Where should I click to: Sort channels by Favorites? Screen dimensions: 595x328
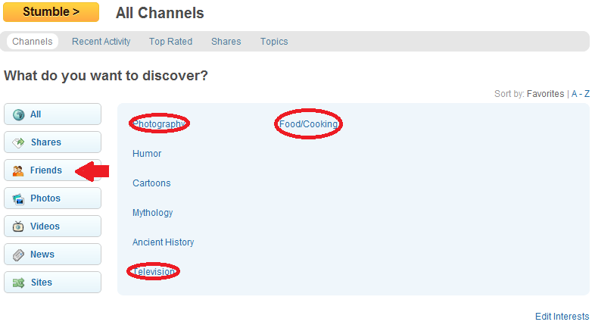(545, 94)
